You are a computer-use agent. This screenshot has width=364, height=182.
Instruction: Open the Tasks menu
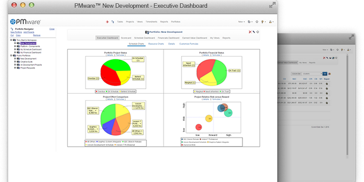(x=120, y=22)
